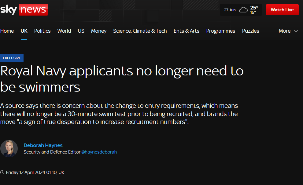Open Deborah Haynes author photo
The height and width of the screenshot is (185, 303).
(x=9, y=148)
